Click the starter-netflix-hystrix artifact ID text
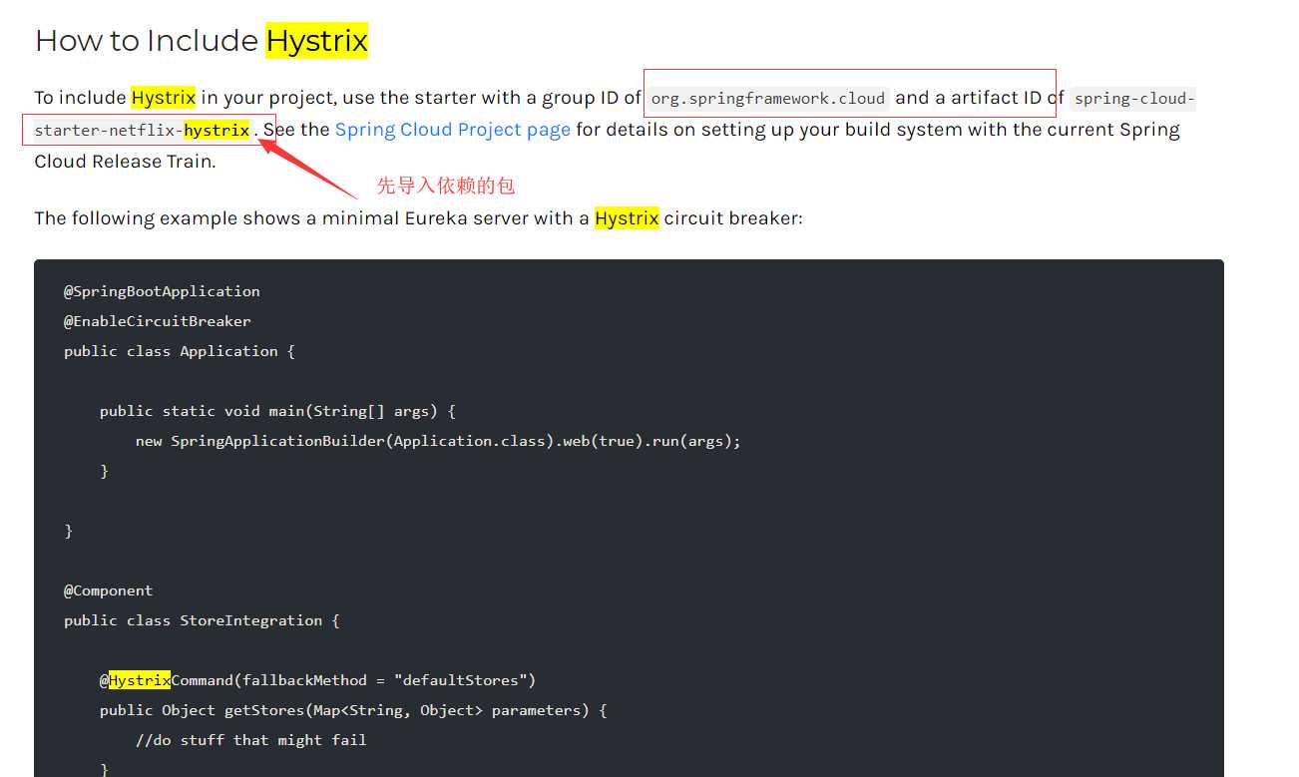Image resolution: width=1299 pixels, height=777 pixels. click(x=142, y=131)
